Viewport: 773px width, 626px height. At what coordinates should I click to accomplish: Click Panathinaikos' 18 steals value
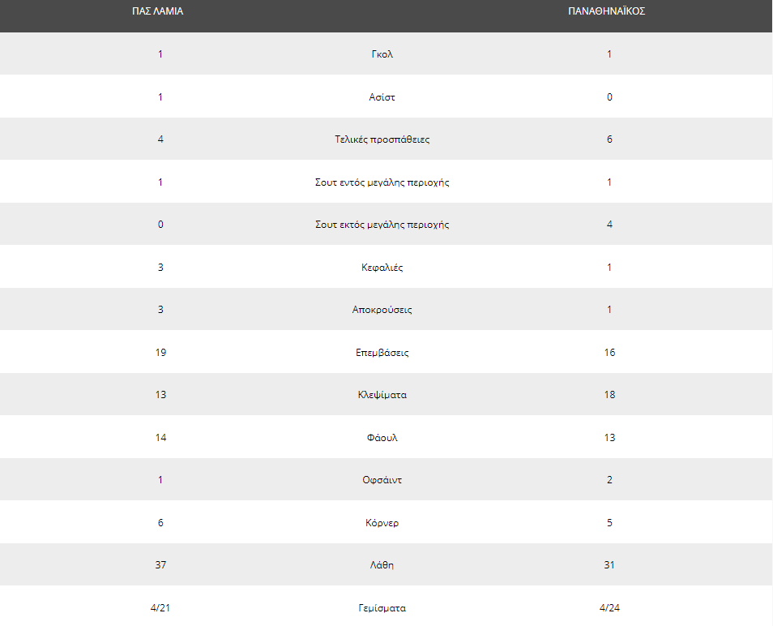click(609, 395)
